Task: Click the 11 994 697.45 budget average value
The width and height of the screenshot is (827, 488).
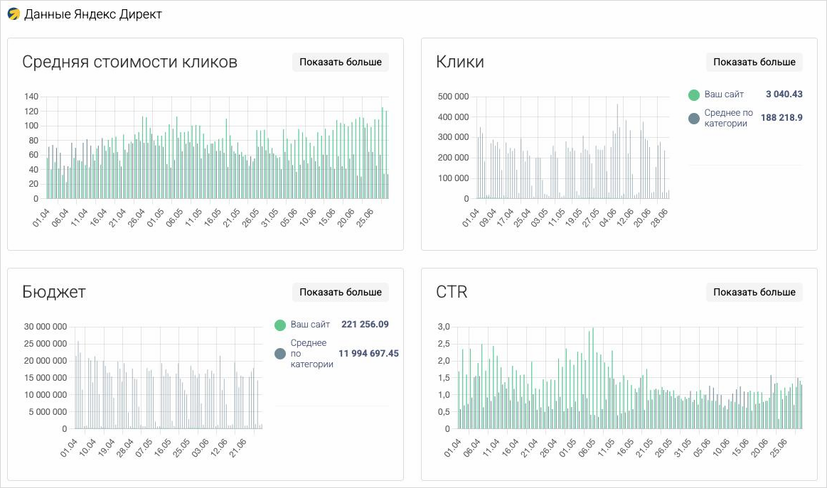Action: point(368,354)
